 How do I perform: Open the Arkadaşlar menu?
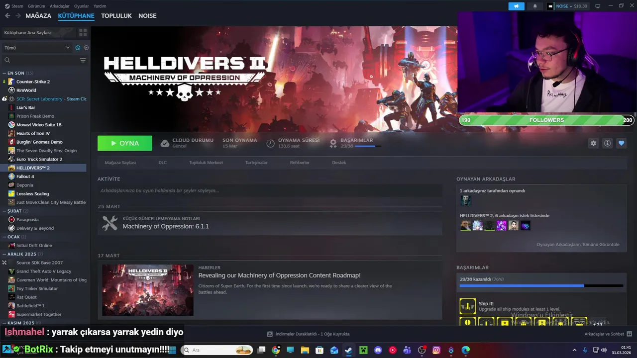pos(60,6)
